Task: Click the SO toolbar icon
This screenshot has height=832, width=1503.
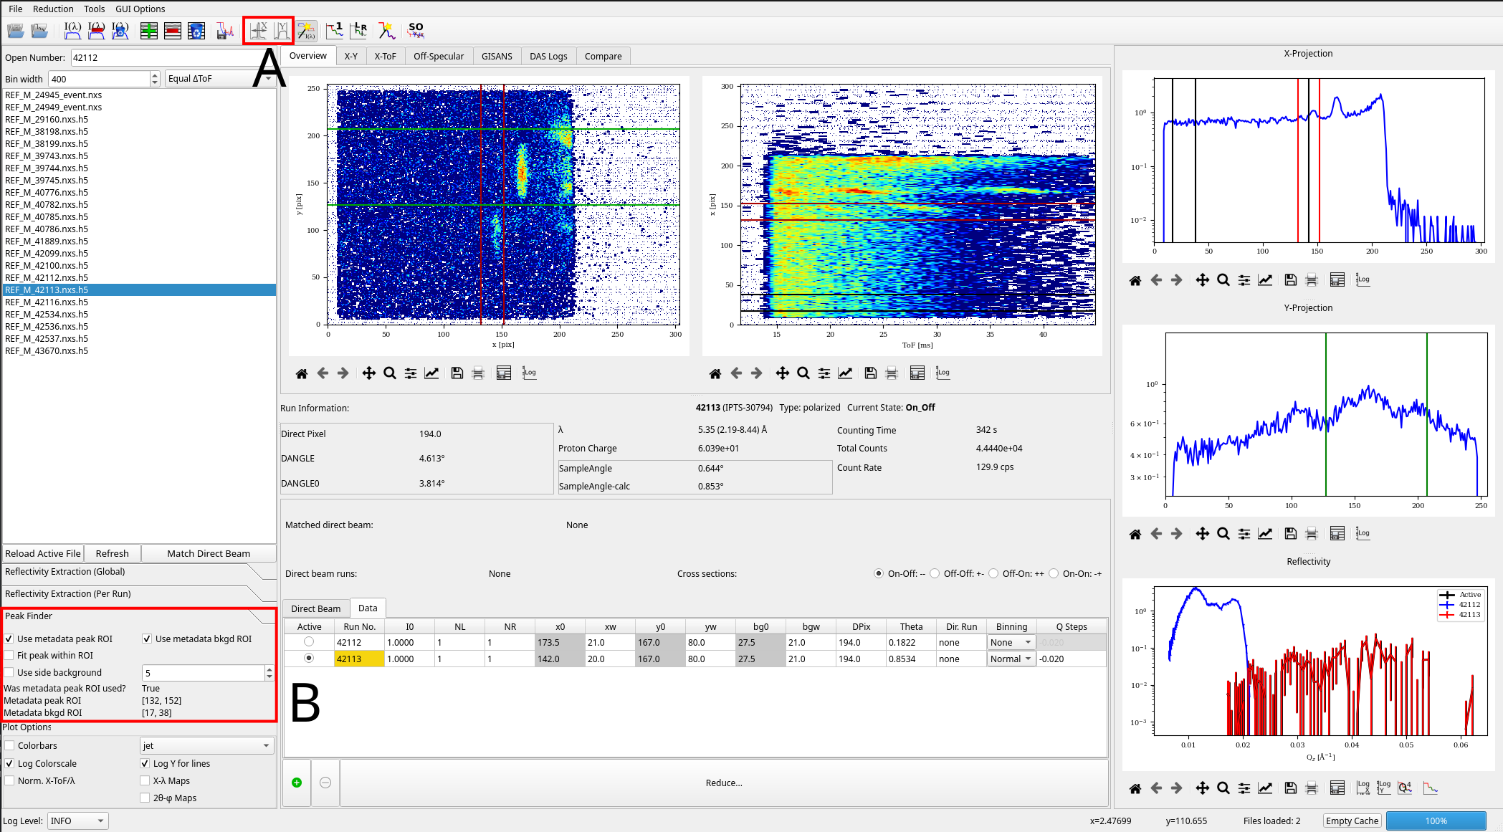Action: (416, 30)
